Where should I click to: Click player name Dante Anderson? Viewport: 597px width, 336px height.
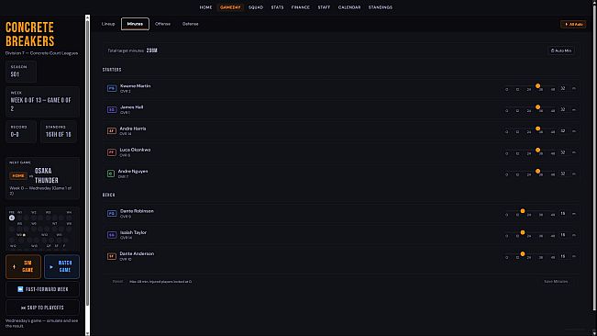pos(137,253)
